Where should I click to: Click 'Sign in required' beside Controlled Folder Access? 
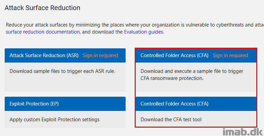(x=230, y=55)
